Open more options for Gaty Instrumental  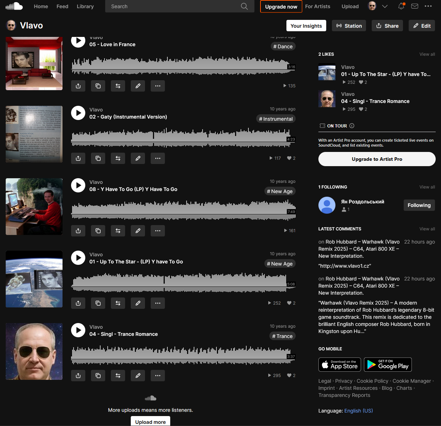[x=158, y=158]
